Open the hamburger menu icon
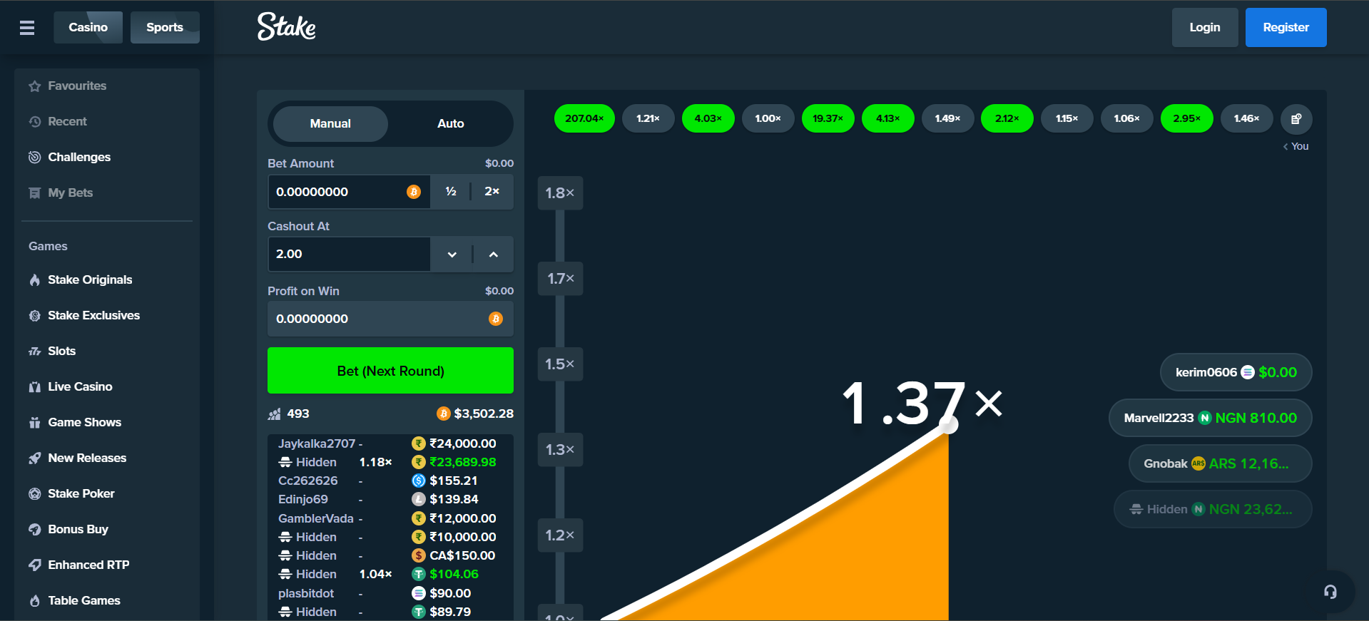The width and height of the screenshot is (1369, 621). (x=27, y=27)
